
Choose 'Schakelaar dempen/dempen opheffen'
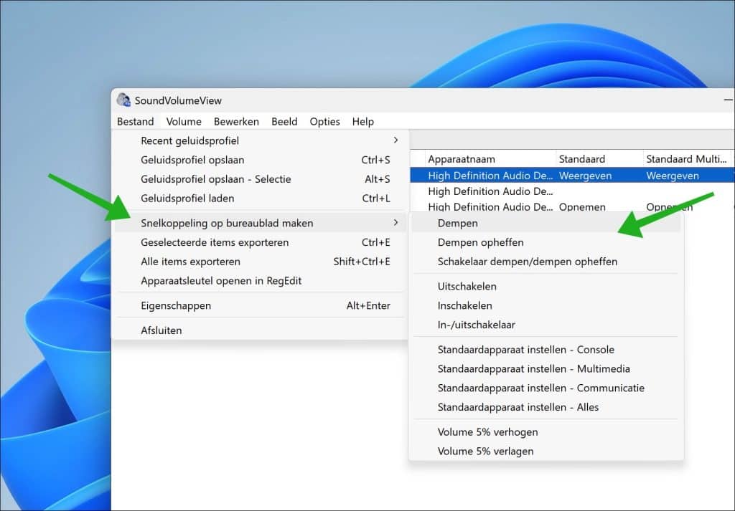pos(546,262)
